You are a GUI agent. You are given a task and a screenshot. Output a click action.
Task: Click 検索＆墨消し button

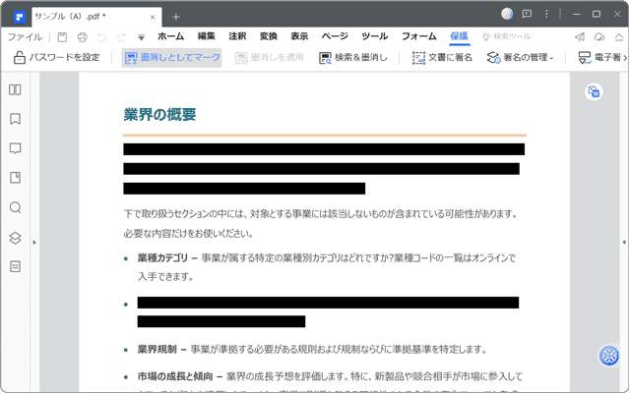coord(352,58)
